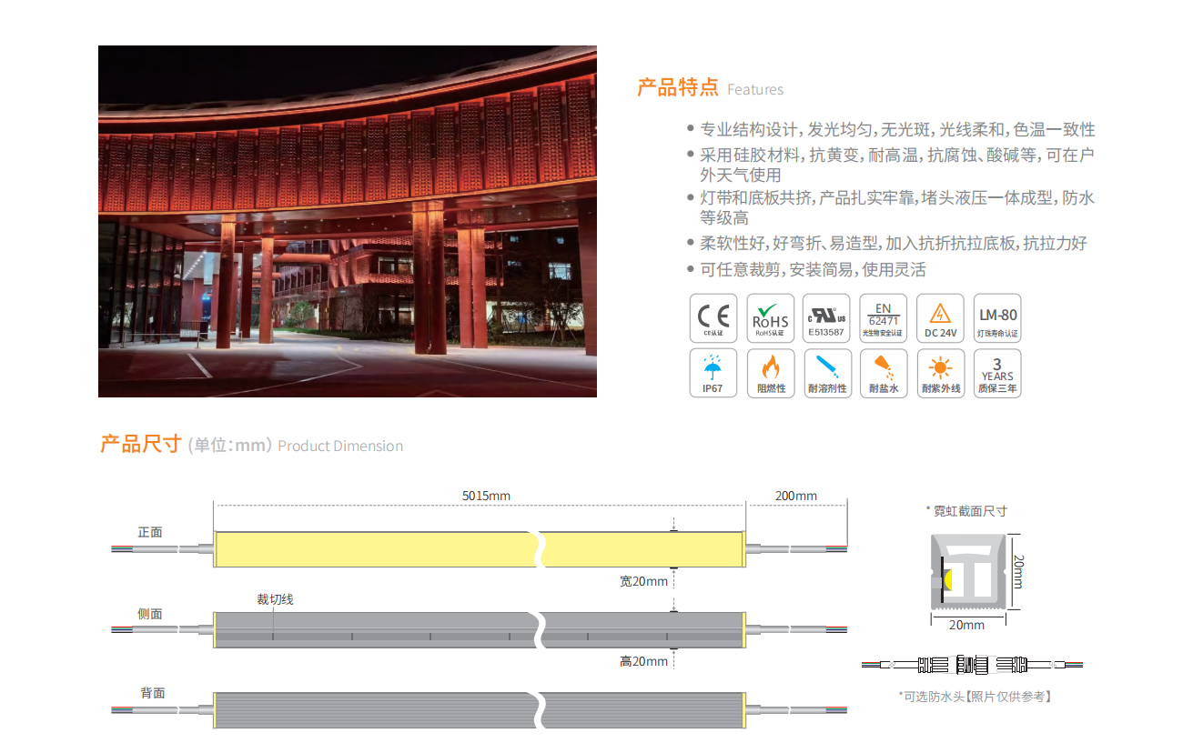Click the waterproof connector illustration

pyautogui.click(x=971, y=665)
